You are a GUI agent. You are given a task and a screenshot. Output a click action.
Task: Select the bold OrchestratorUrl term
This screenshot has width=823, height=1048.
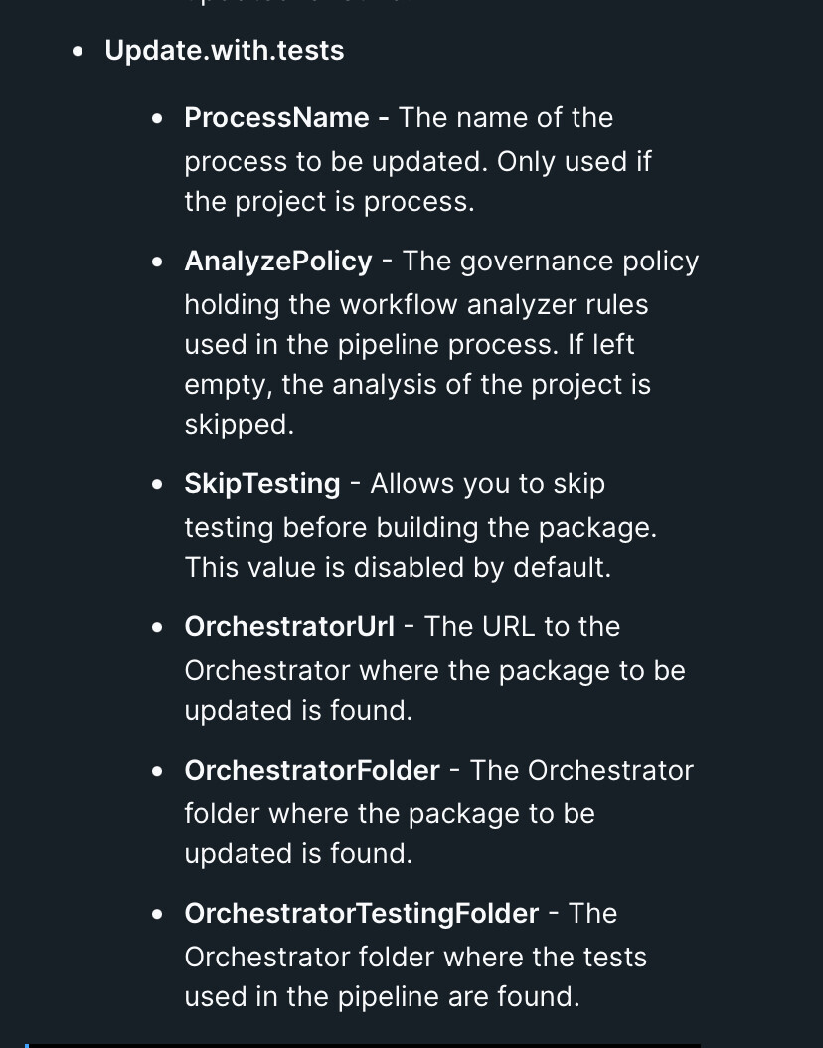click(289, 627)
